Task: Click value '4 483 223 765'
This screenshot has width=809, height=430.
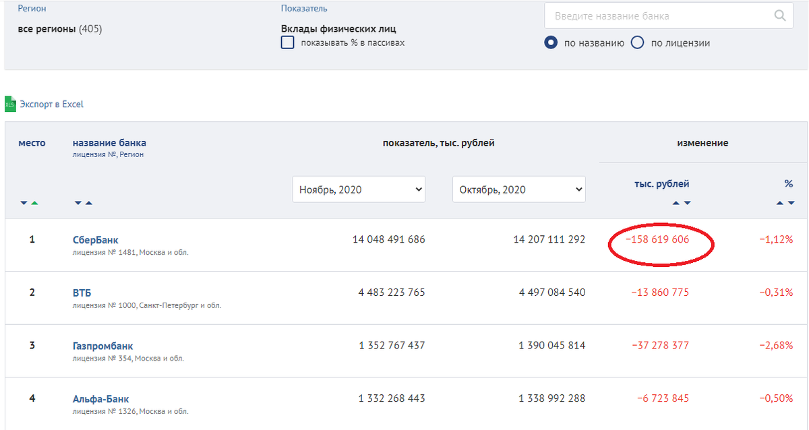Action: click(392, 293)
